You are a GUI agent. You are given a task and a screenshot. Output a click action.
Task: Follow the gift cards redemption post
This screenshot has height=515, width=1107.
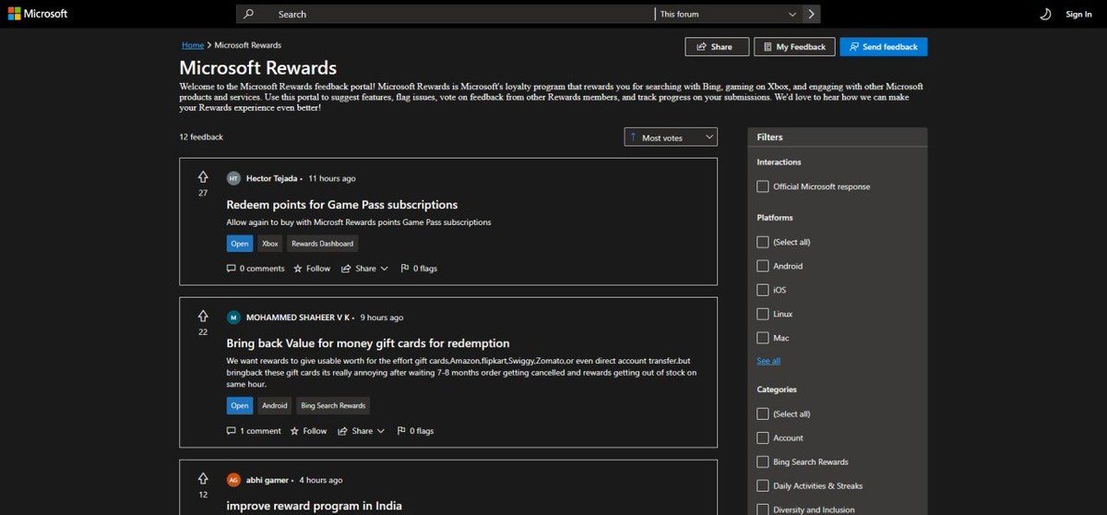[x=308, y=431]
